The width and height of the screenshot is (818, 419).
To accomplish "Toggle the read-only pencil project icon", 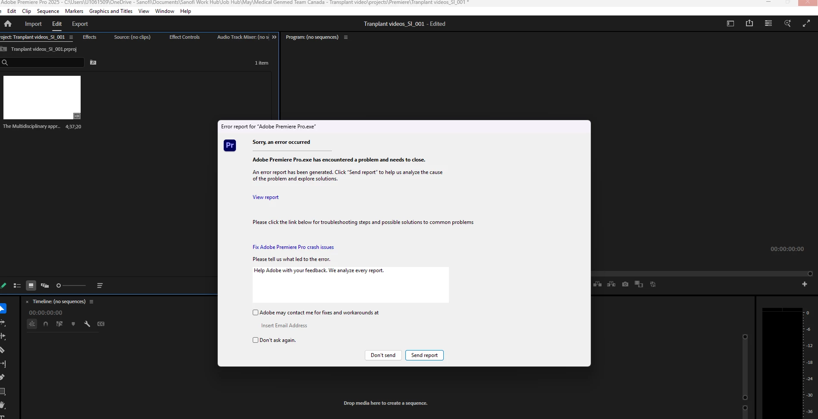I will (3, 286).
